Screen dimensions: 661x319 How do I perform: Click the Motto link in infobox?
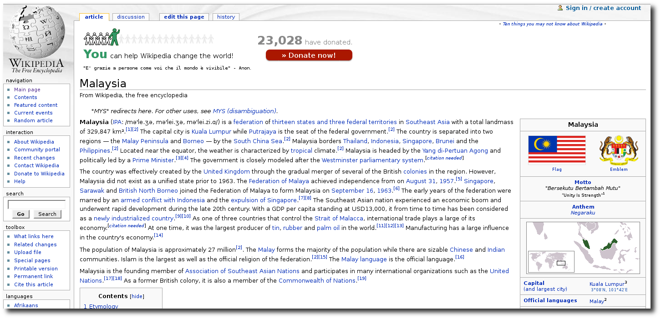click(x=583, y=182)
